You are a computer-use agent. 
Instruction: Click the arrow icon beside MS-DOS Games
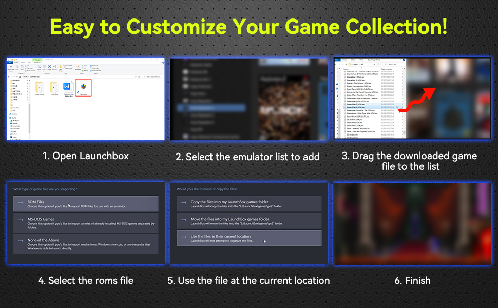click(x=21, y=220)
